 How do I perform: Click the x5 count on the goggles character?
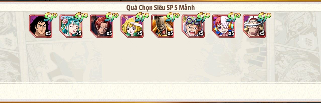pos(201,33)
